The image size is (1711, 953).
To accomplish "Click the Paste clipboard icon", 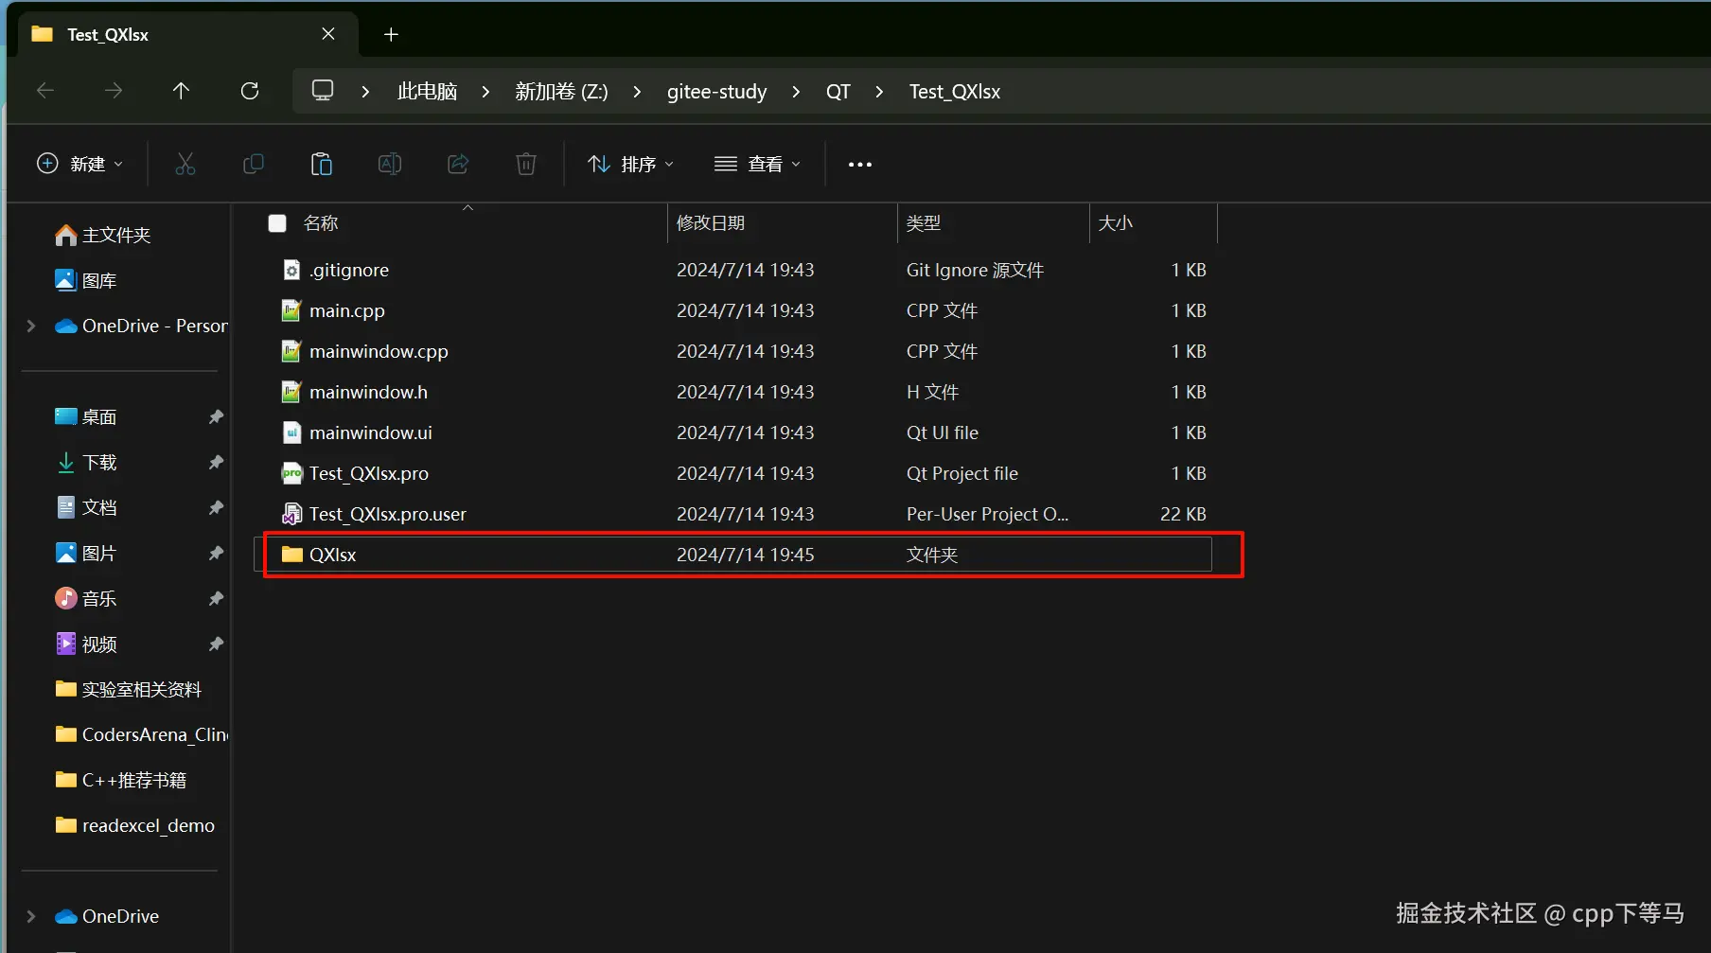I will click(x=322, y=165).
